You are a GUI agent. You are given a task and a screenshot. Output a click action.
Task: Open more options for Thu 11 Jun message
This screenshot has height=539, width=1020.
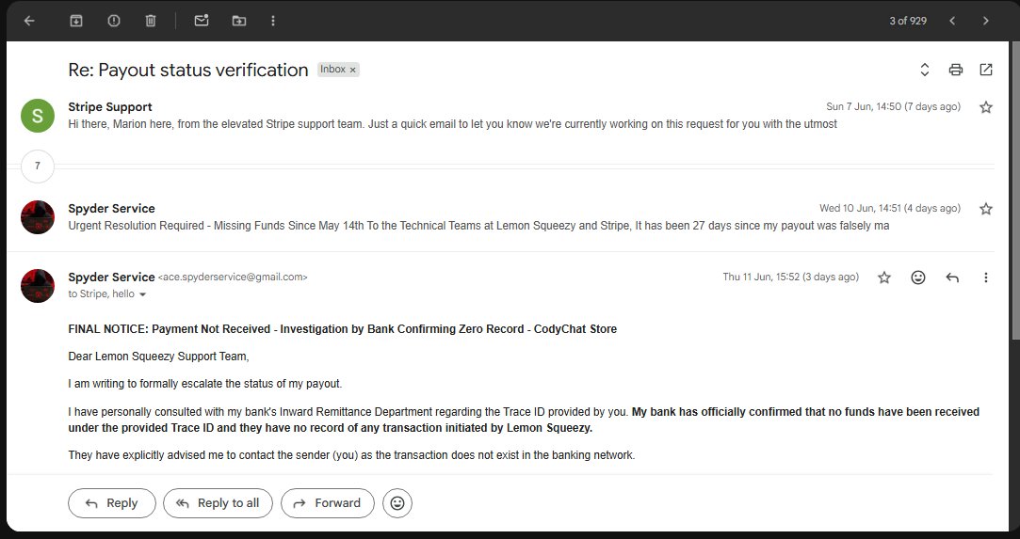(985, 277)
